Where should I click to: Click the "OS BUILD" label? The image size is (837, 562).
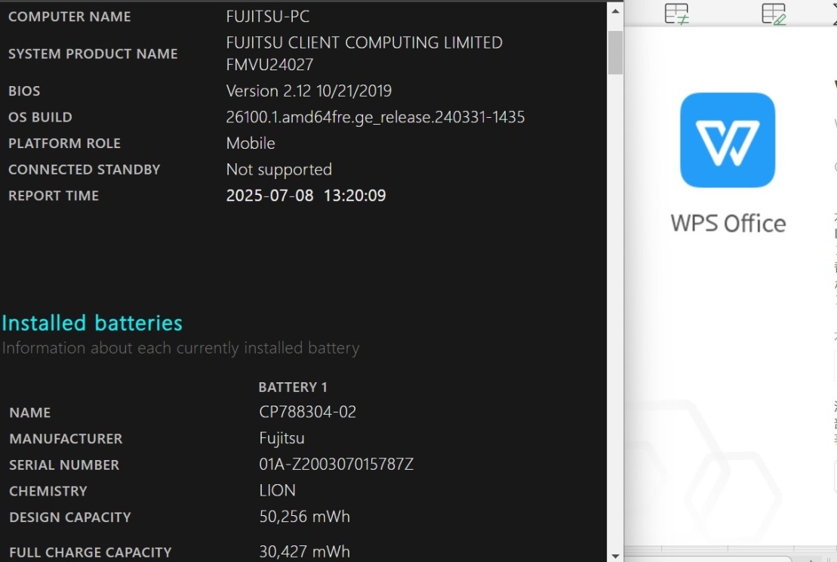[x=40, y=117]
